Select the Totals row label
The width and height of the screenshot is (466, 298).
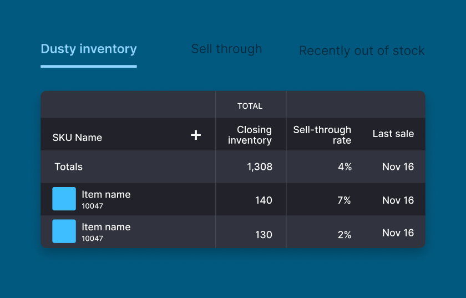point(68,166)
